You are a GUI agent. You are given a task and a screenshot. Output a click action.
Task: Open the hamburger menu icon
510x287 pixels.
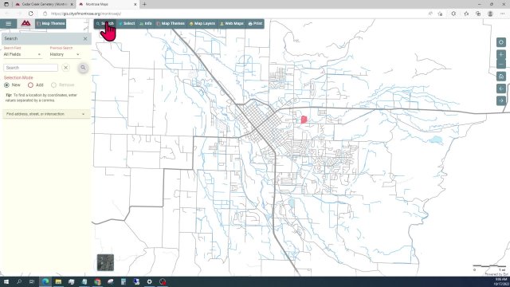point(9,24)
